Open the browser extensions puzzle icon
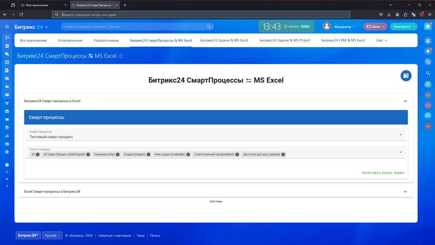The height and width of the screenshot is (245, 435). pos(405,15)
